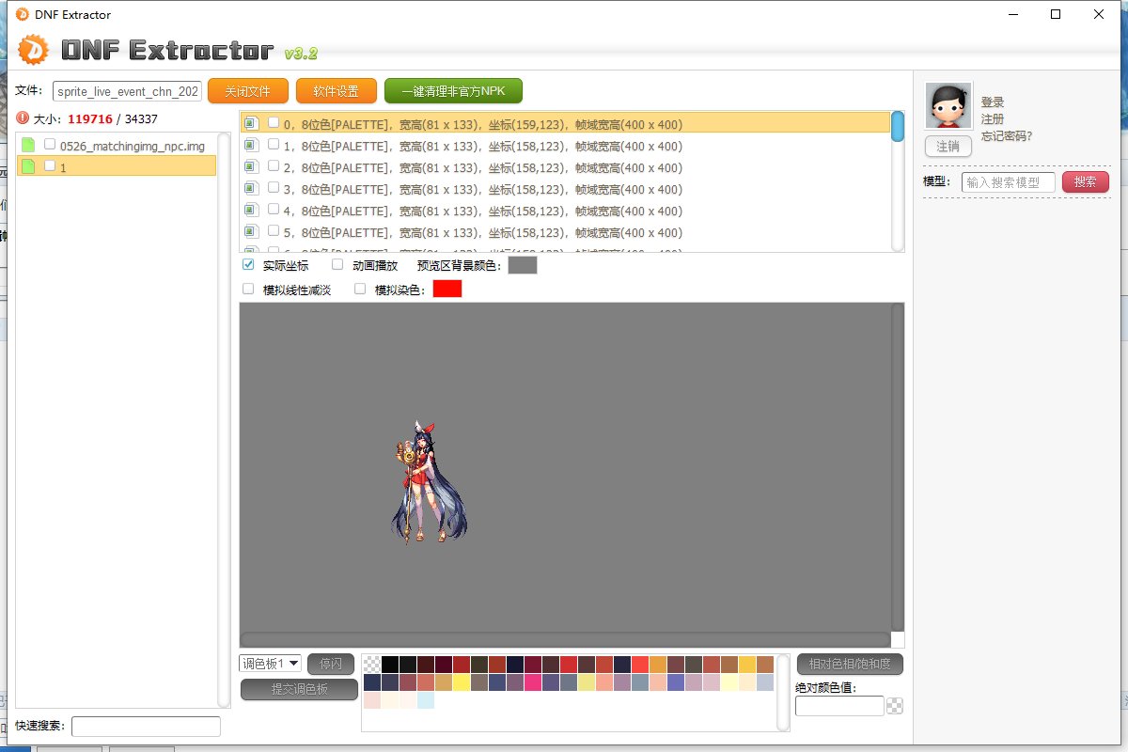Click the frame list vertical scrollbar thumb
This screenshot has width=1128, height=752.
coord(898,126)
